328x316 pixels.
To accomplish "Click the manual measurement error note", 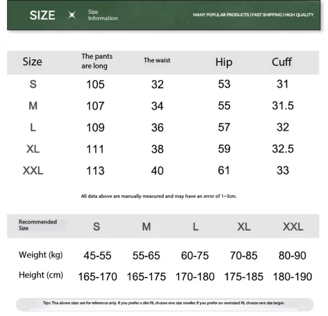I will coord(159,196).
